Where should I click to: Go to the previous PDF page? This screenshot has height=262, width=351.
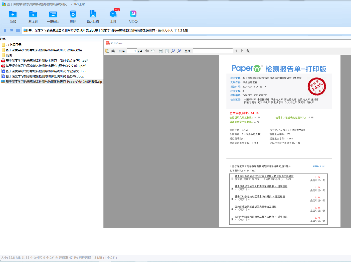(147, 51)
